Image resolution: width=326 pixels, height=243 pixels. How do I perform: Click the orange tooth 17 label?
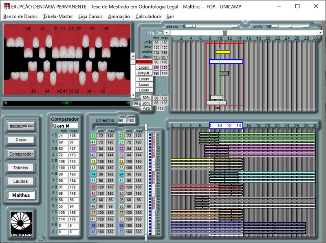(x=93, y=213)
